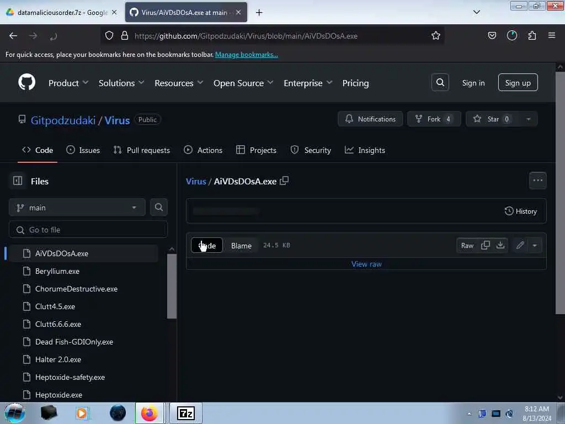
Task: Open Gitpodzudaki owner link
Action: pos(63,120)
